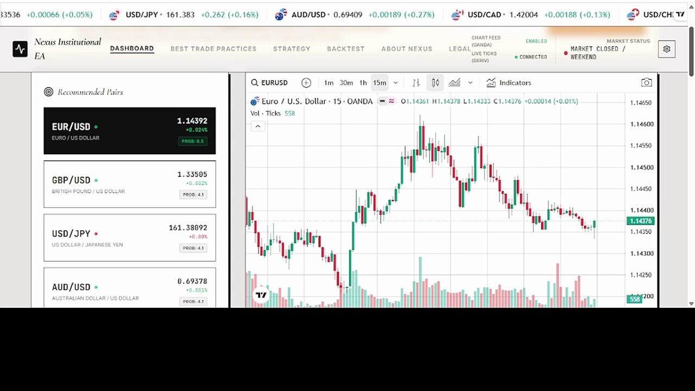Click the volume value 558 axis label
This screenshot has width=695, height=391.
635,299
